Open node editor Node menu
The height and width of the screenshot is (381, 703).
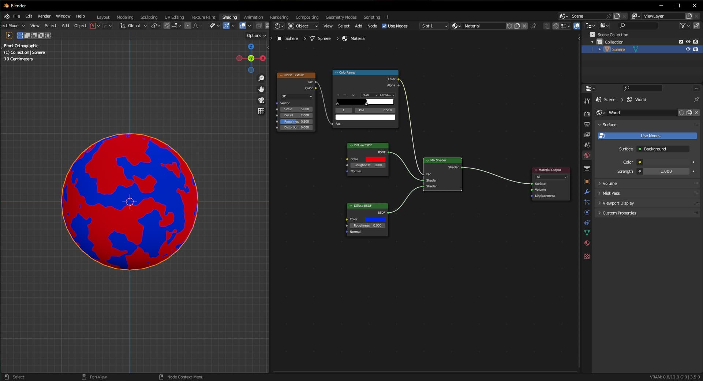click(372, 26)
